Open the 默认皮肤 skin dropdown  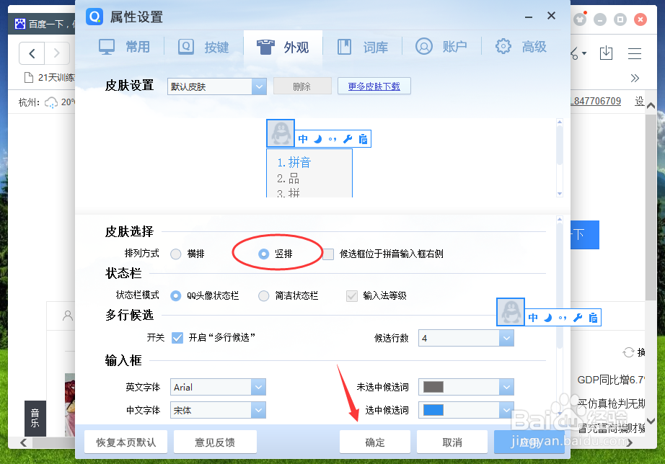pos(216,86)
